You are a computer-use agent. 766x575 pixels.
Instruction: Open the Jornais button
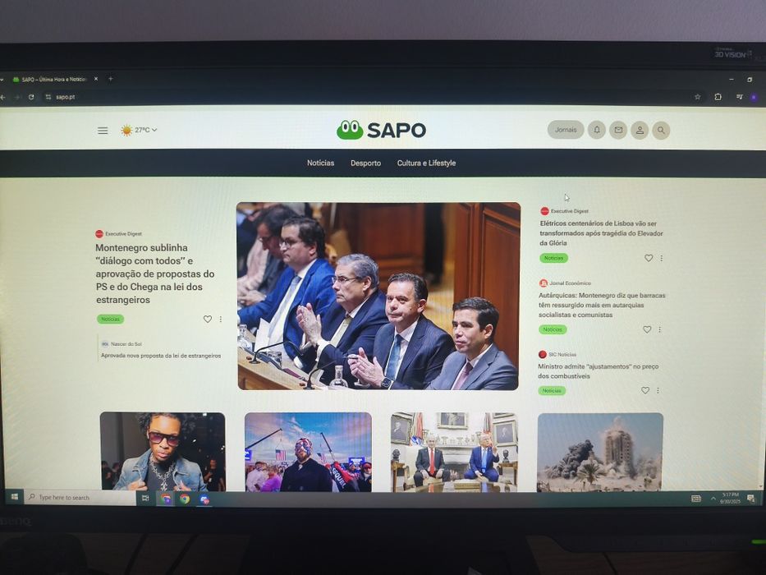click(x=566, y=130)
